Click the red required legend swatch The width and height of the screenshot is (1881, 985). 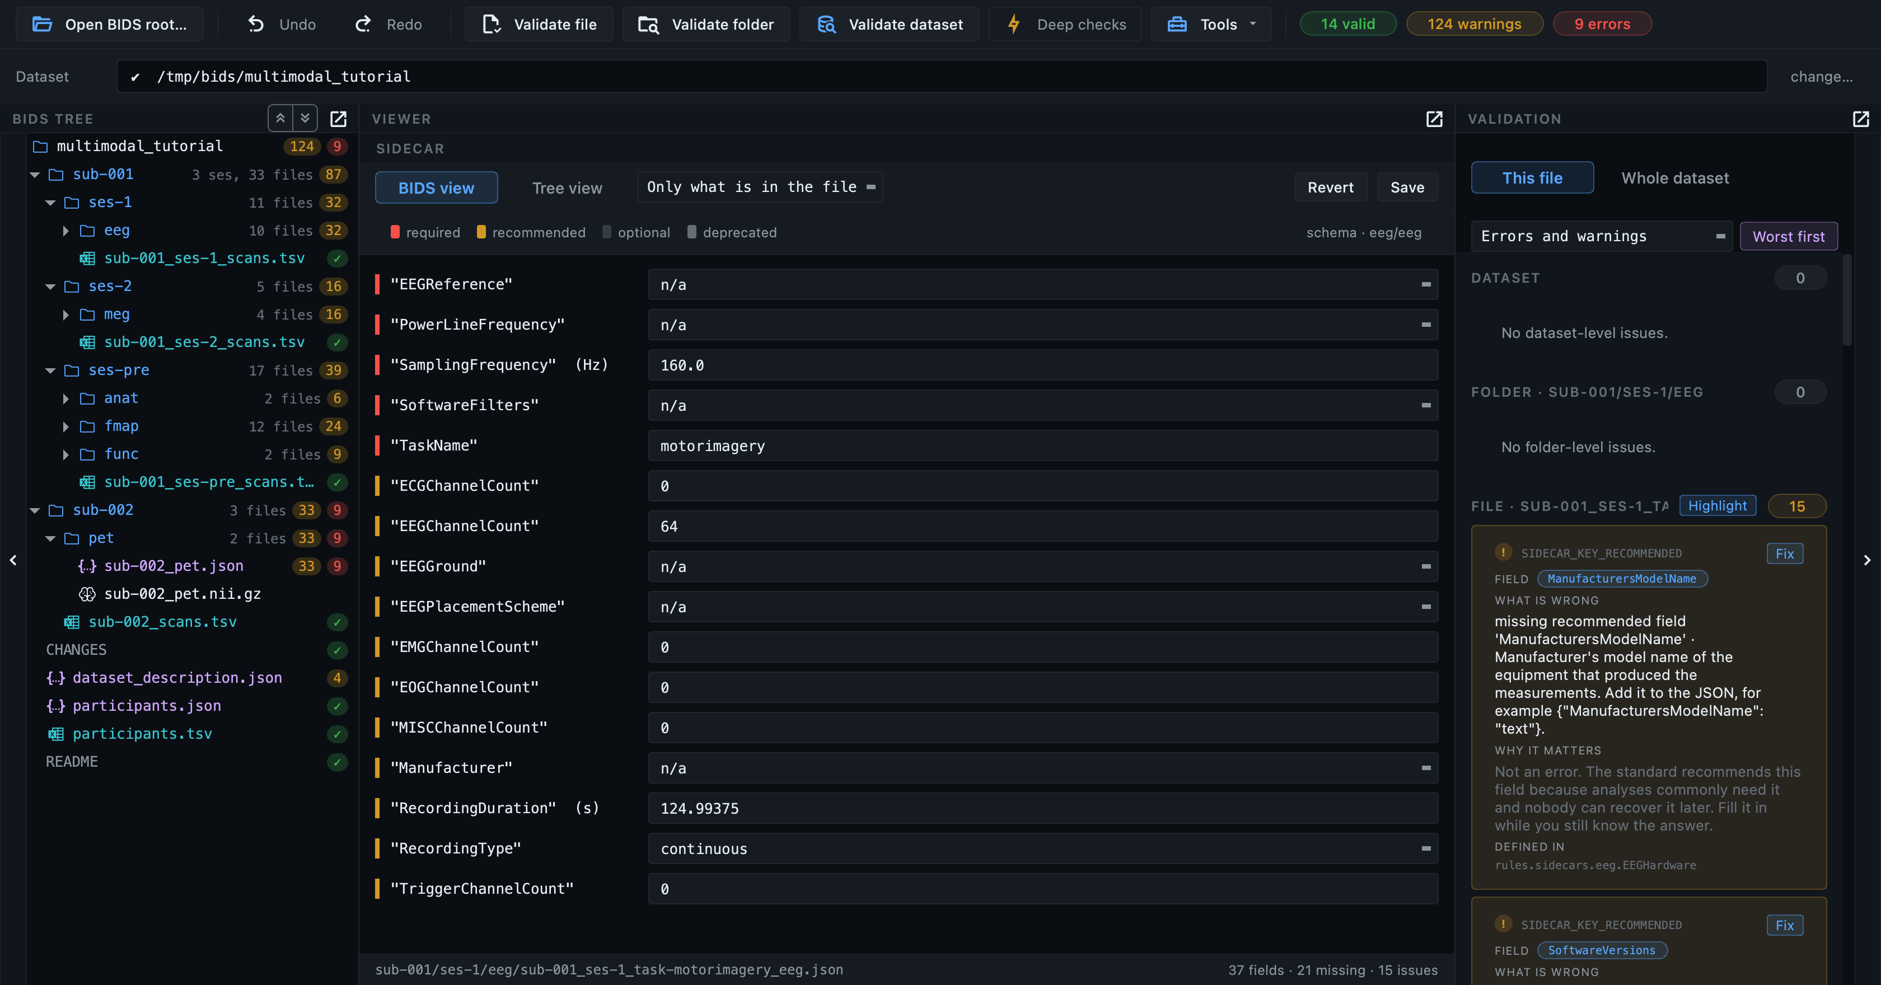(395, 232)
